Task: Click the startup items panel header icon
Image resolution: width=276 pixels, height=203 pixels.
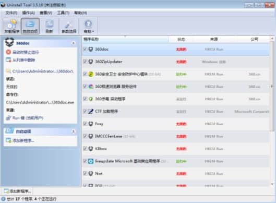Action: 9,130
